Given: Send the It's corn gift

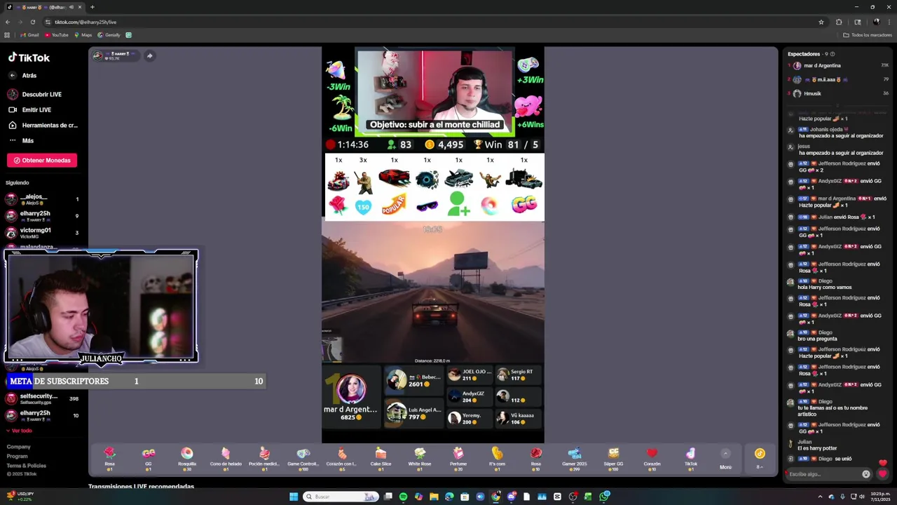Looking at the screenshot, I should 497,458.
